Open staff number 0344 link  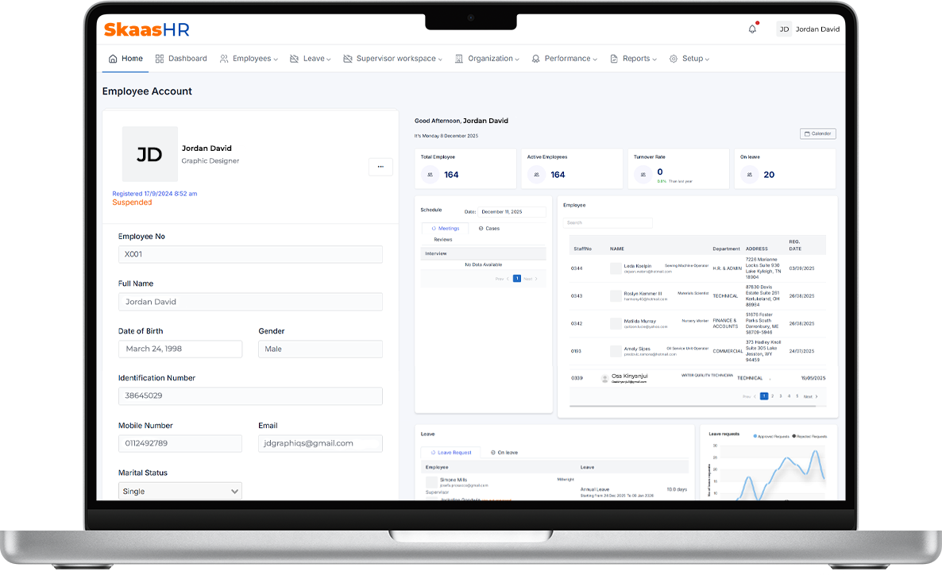click(577, 268)
